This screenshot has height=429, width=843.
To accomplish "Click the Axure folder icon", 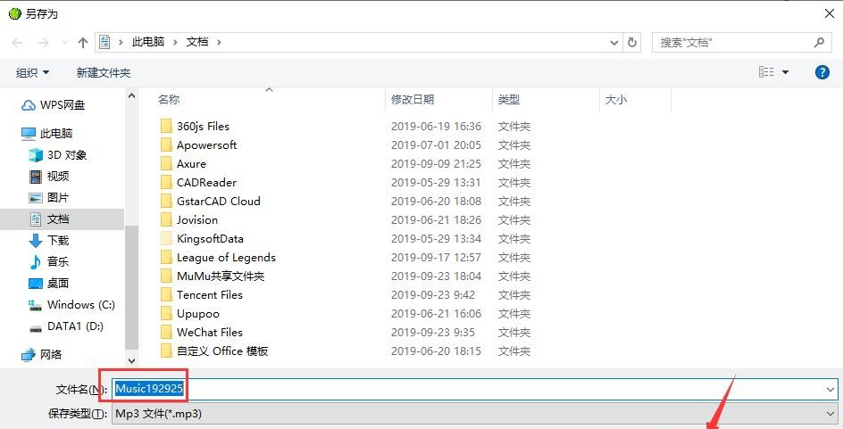I will pos(166,164).
